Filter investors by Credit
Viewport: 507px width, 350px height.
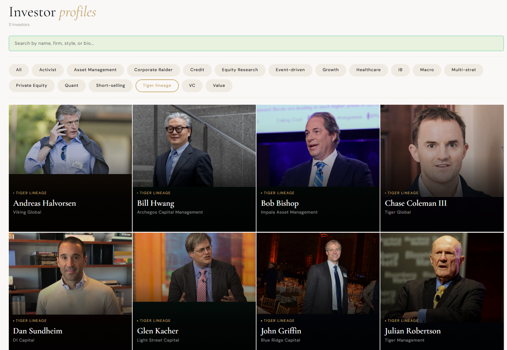point(197,70)
